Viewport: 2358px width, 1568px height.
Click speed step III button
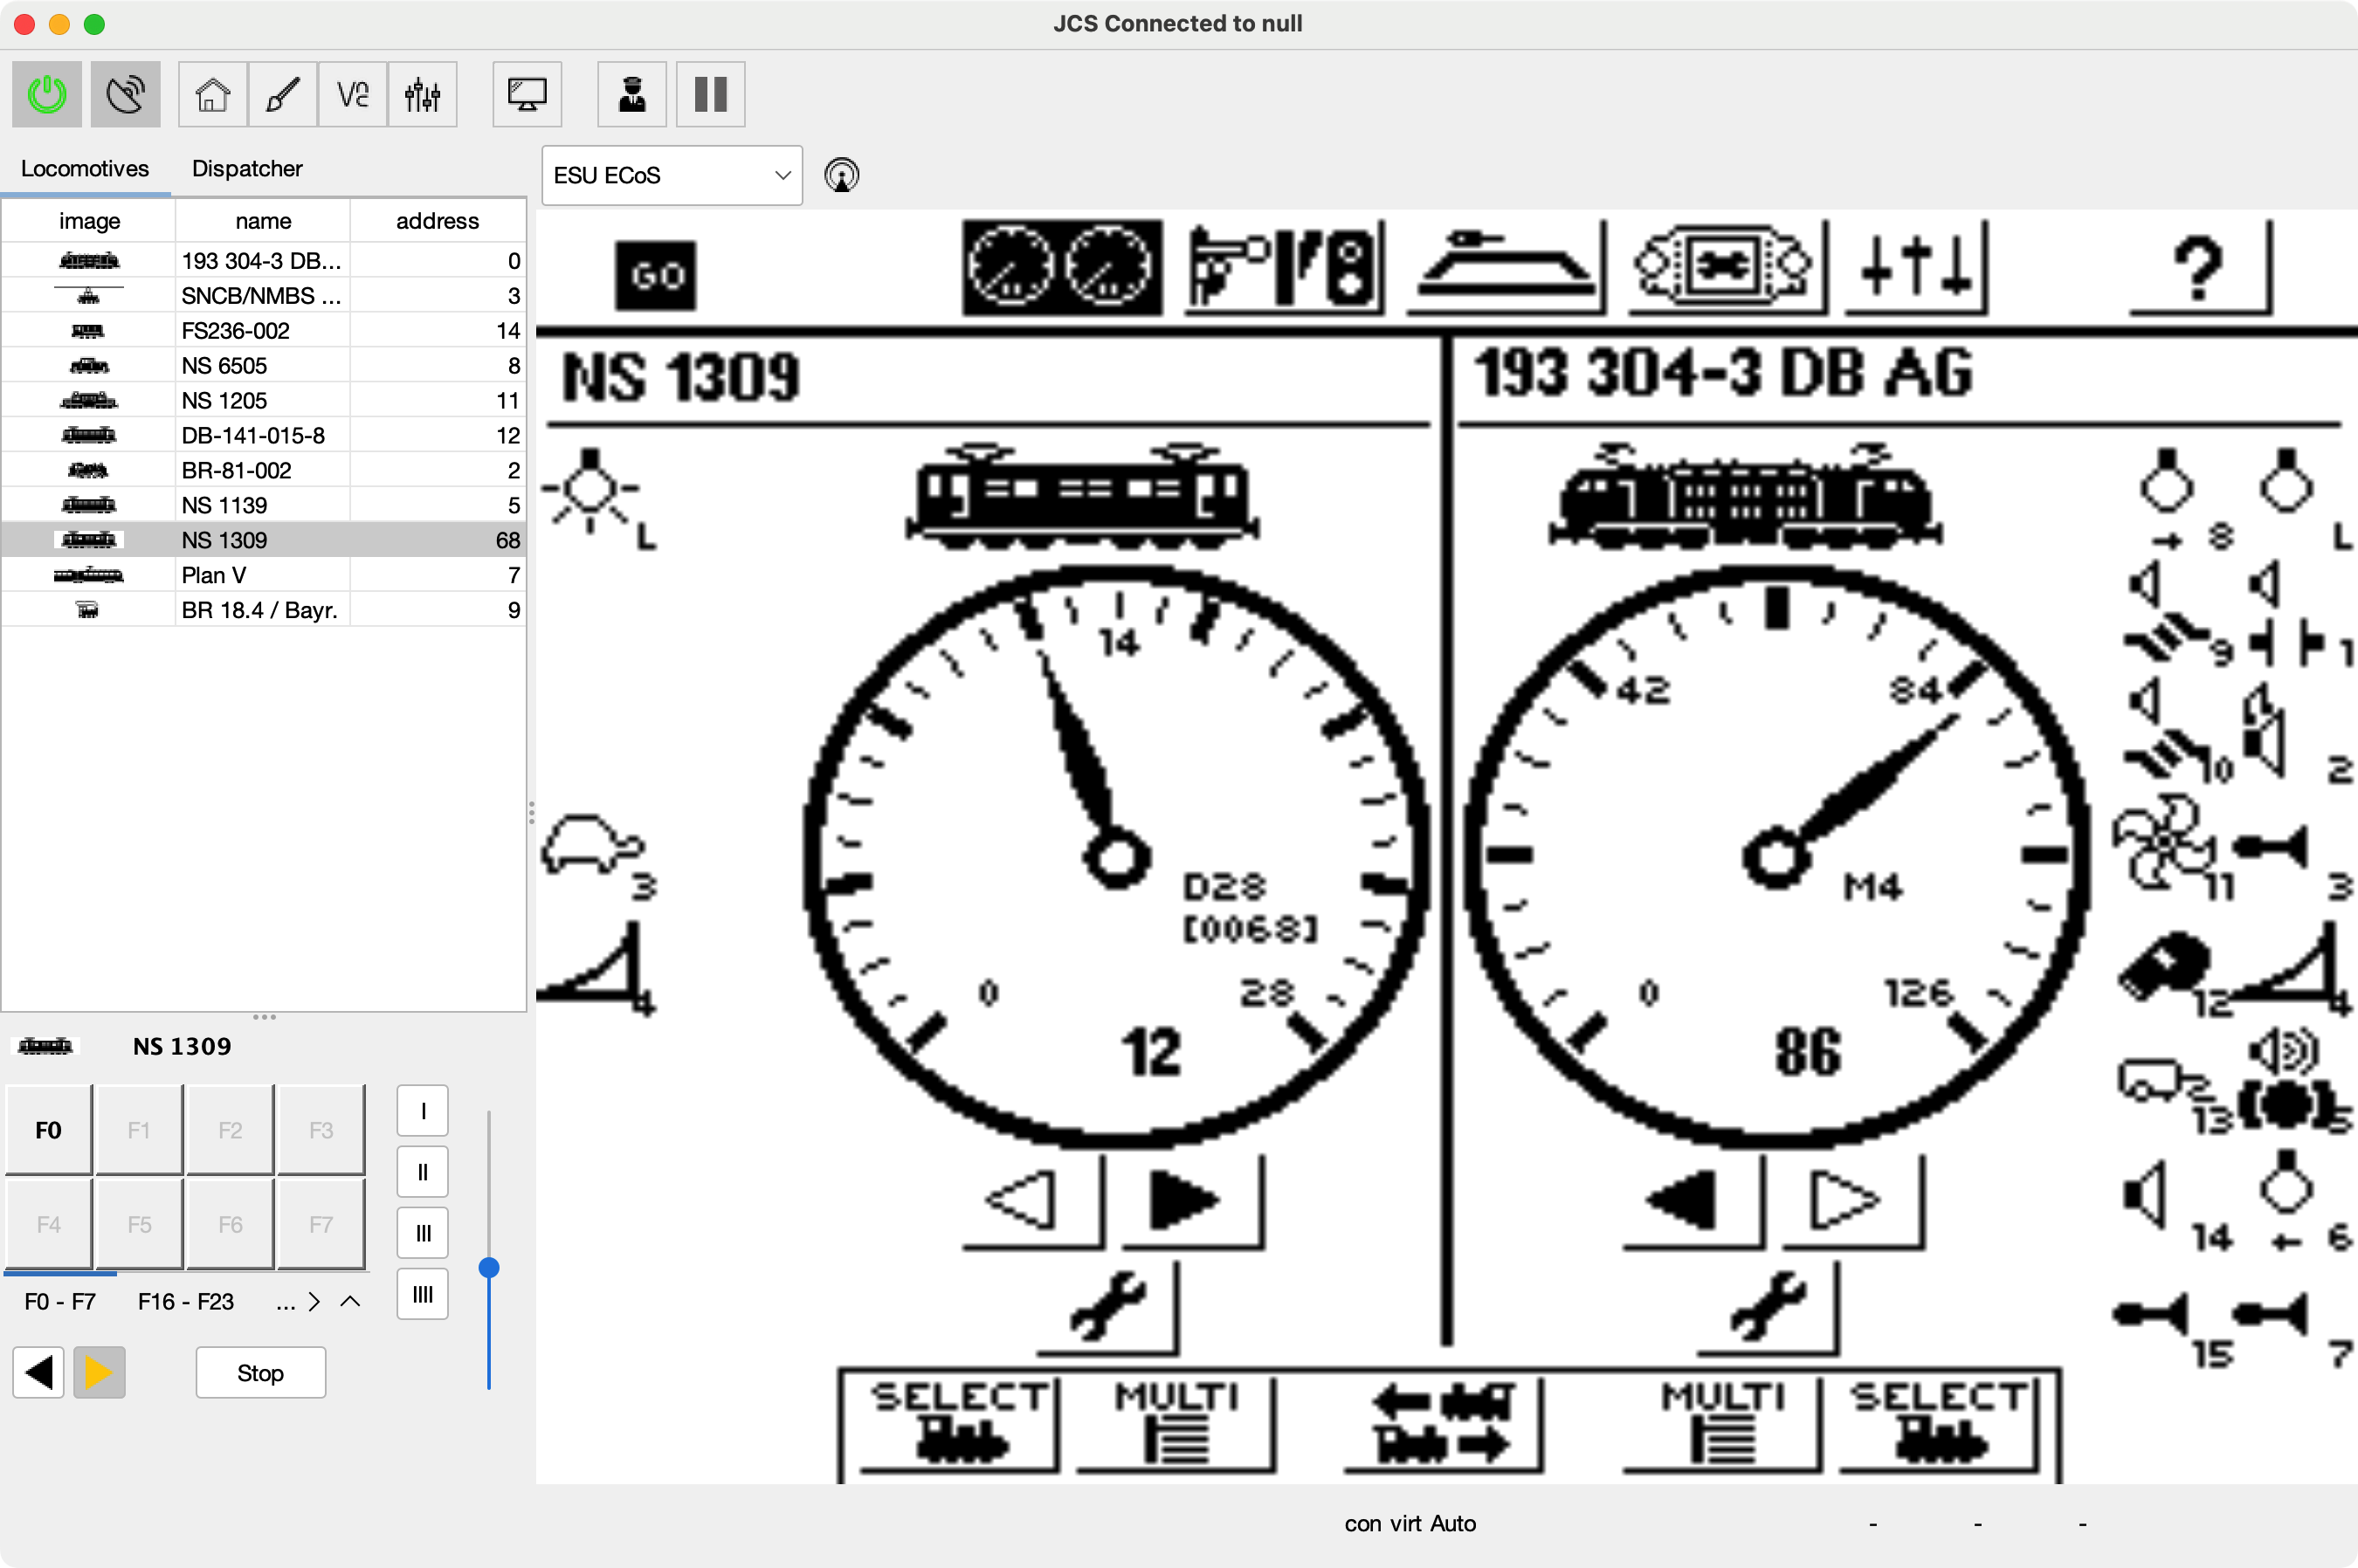pos(424,1233)
